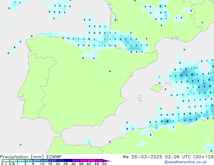The height and width of the screenshot is (165, 214).
Task: Click the "26-03-2025" date text
Action: click(147, 157)
